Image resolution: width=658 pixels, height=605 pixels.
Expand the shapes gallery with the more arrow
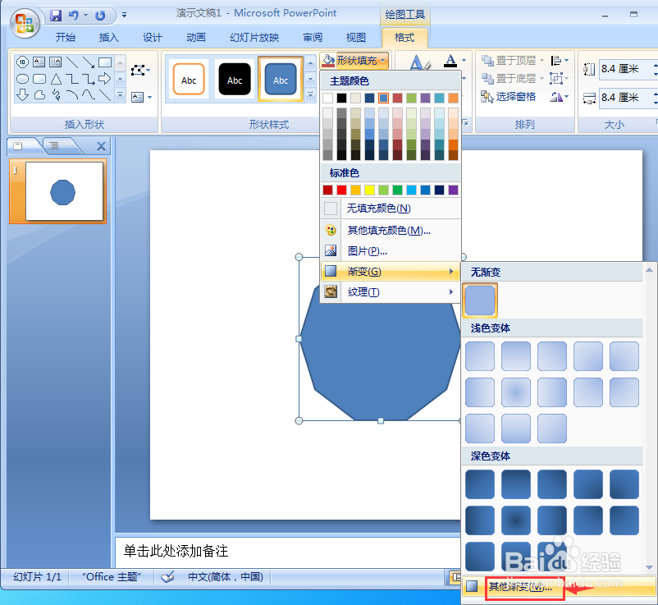[120, 95]
